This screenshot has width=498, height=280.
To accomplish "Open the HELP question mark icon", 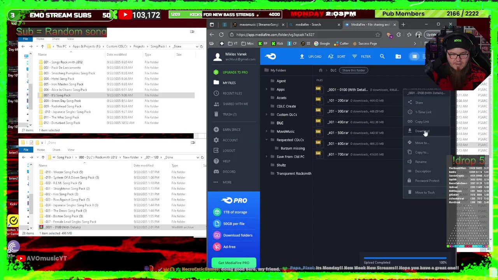I will (x=216, y=161).
